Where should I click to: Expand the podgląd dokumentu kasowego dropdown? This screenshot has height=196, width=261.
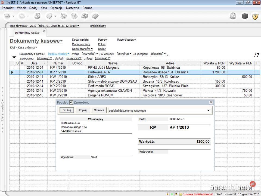[209, 110]
